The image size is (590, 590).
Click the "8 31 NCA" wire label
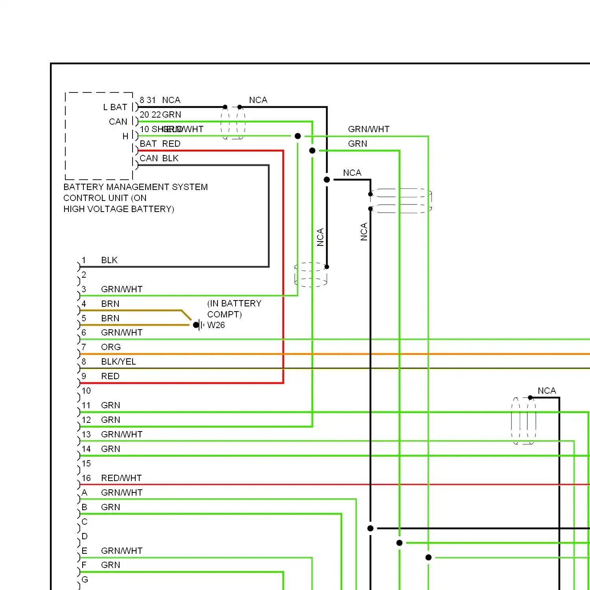[x=160, y=100]
